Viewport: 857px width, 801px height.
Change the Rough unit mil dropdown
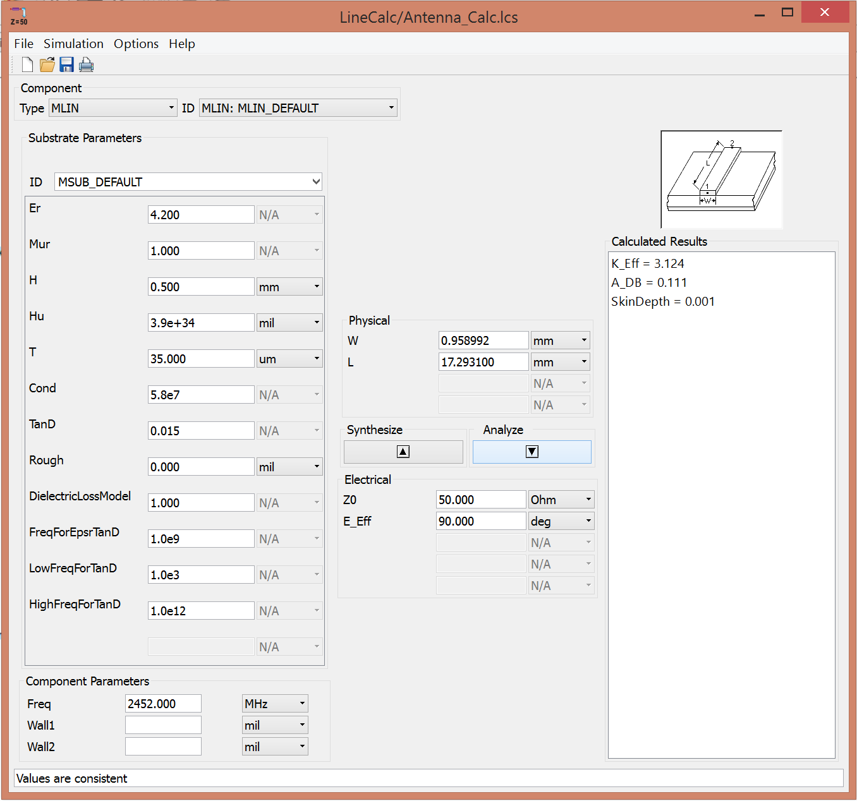click(289, 467)
